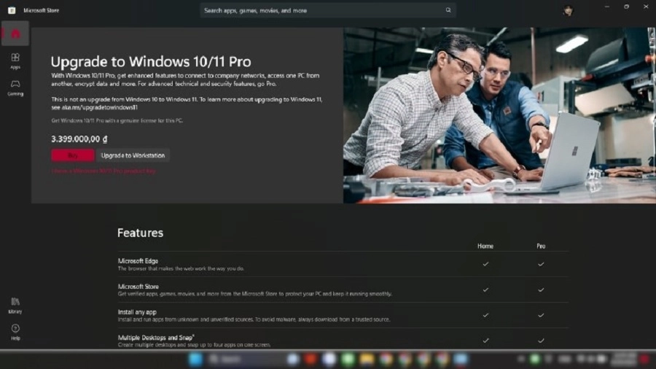Open 'I have a Windows 10/11 Pro product key' link
Screen dimensions: 656x369
[104, 171]
